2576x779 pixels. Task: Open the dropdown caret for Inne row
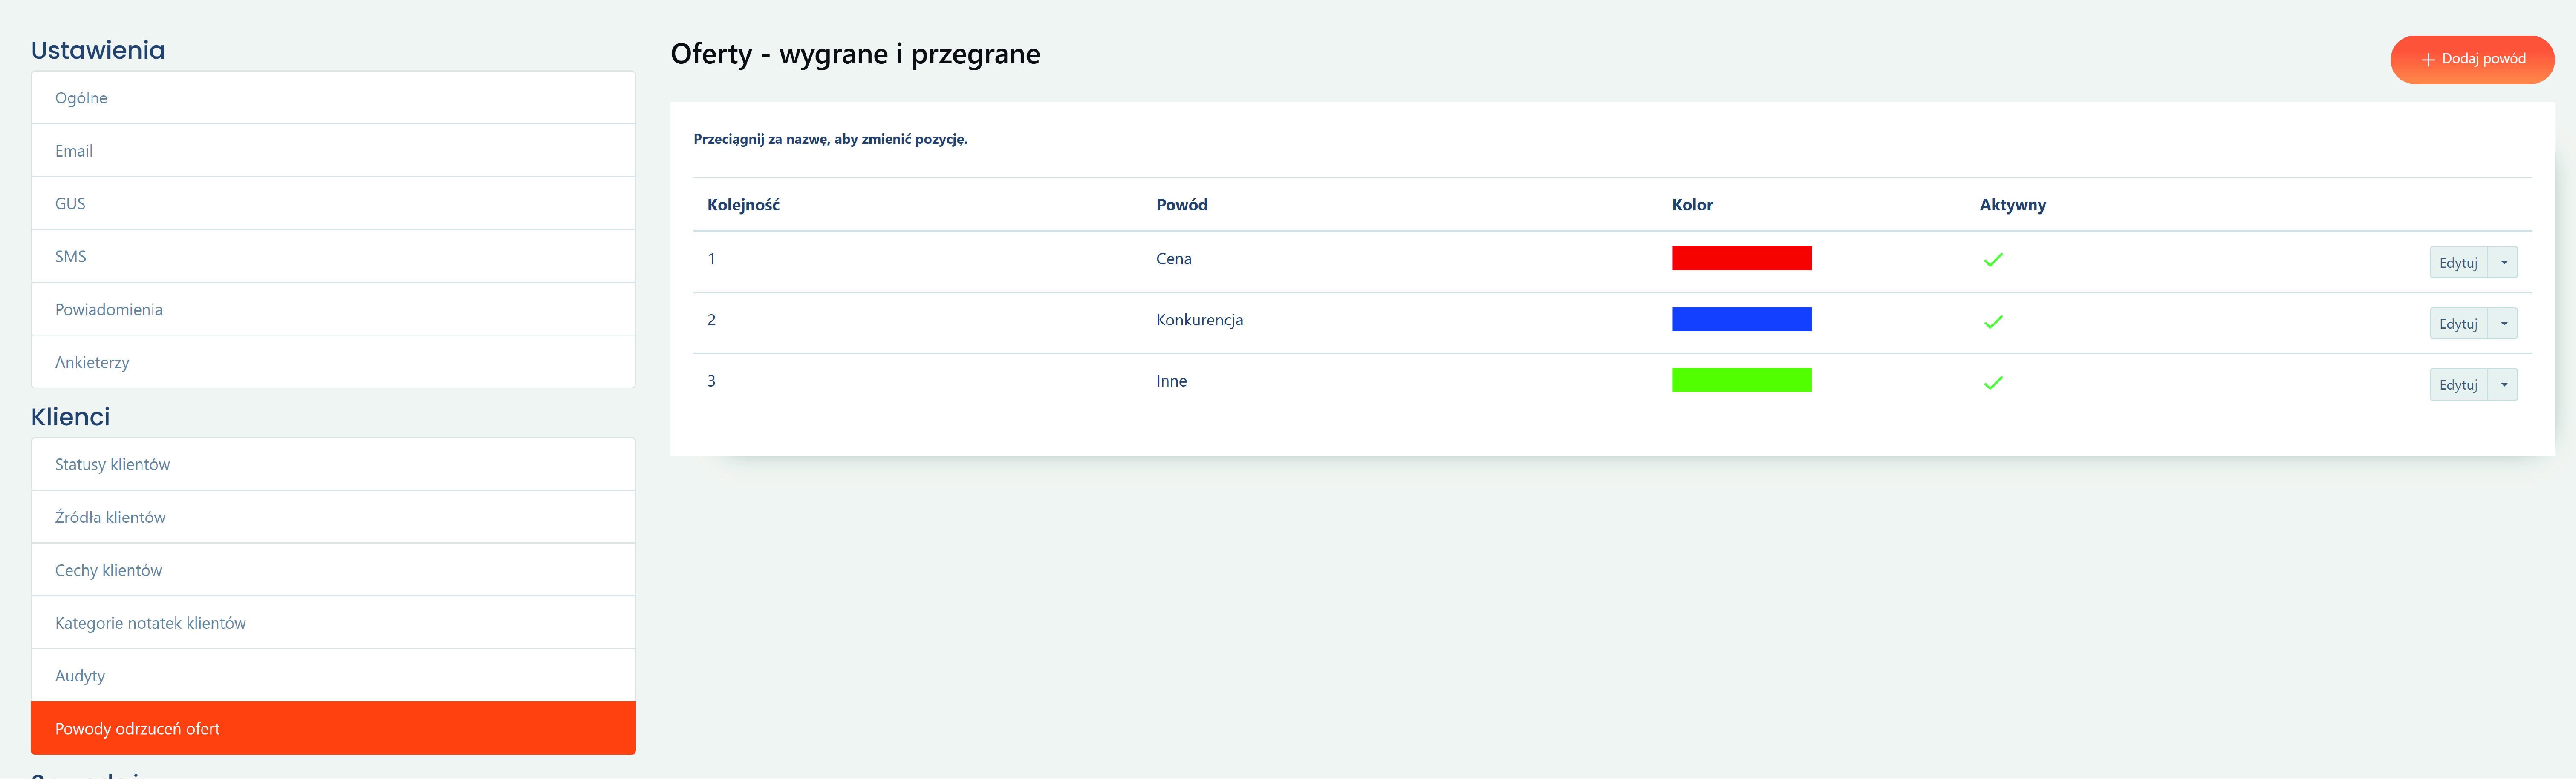2503,384
